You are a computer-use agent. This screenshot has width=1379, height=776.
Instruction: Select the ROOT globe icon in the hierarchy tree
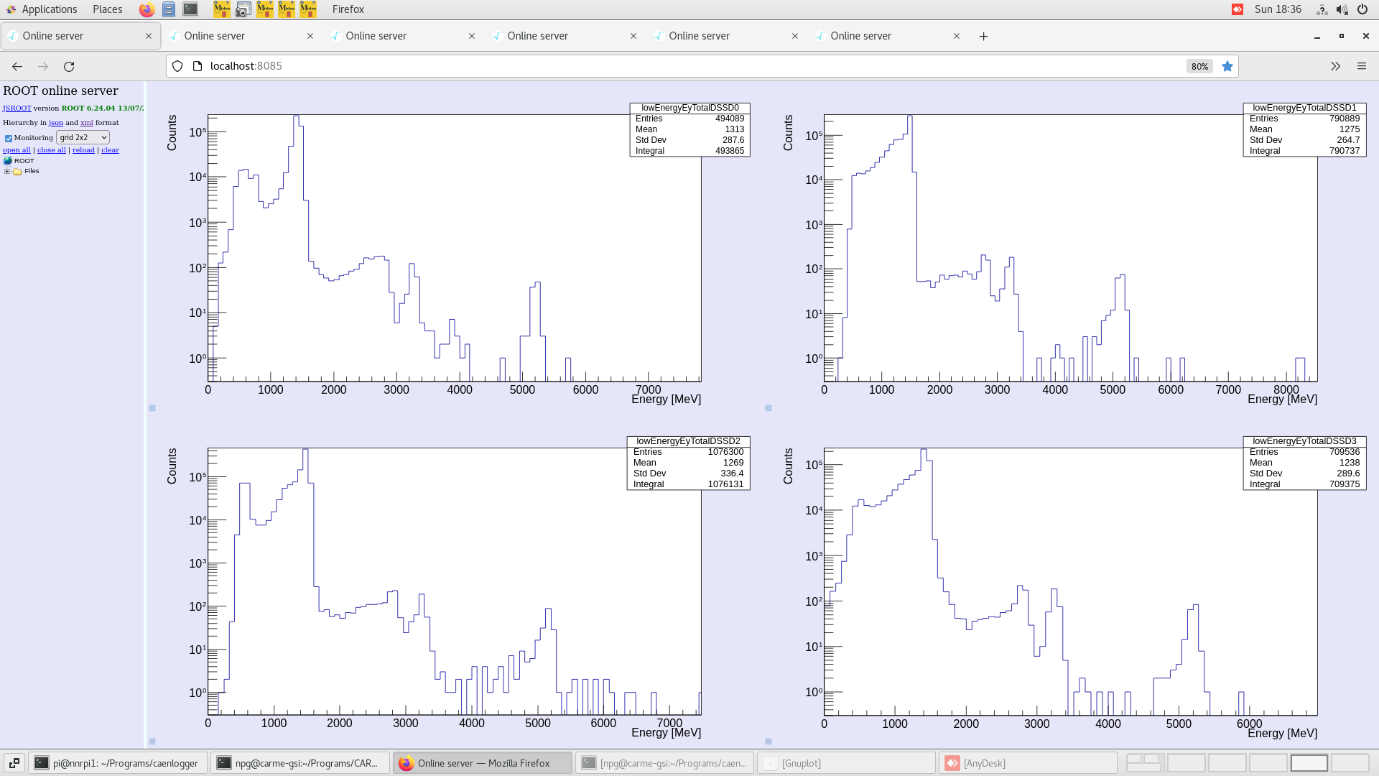pyautogui.click(x=8, y=160)
